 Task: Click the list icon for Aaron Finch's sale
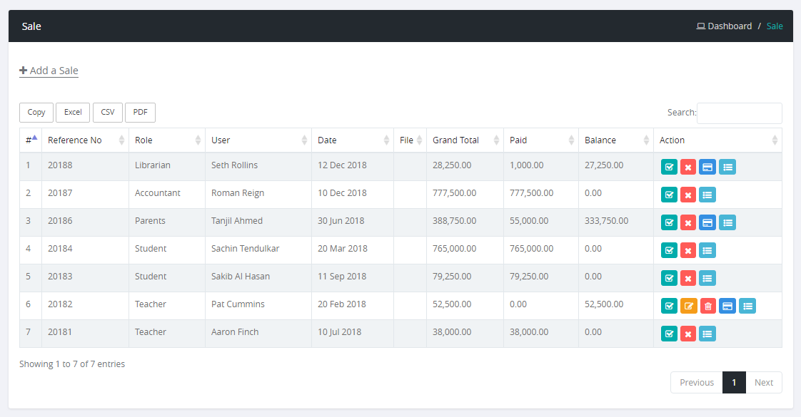(x=707, y=334)
